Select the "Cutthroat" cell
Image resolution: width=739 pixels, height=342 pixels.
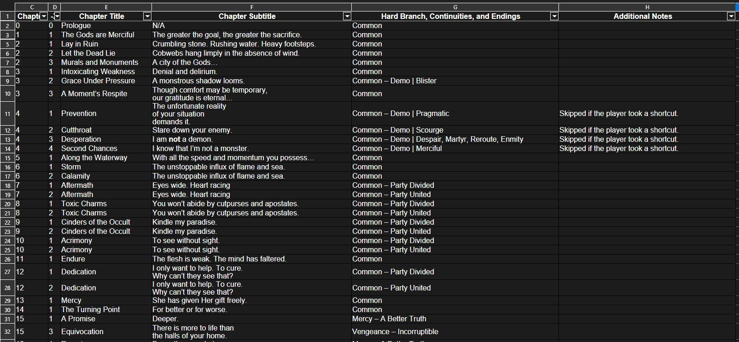(x=106, y=130)
